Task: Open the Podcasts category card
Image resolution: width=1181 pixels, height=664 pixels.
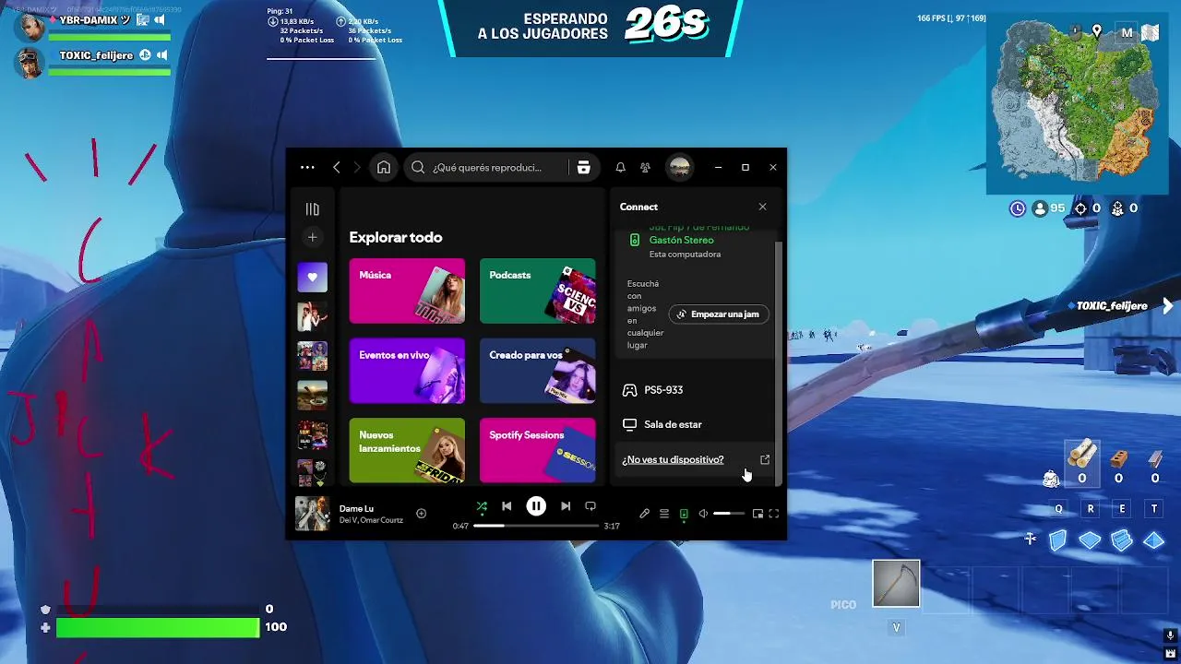Action: [x=537, y=290]
